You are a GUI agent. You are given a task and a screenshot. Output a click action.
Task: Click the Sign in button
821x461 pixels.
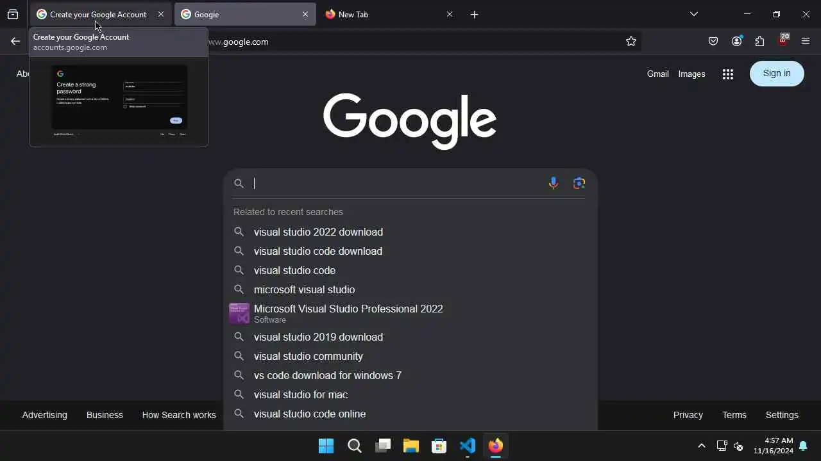pyautogui.click(x=777, y=73)
